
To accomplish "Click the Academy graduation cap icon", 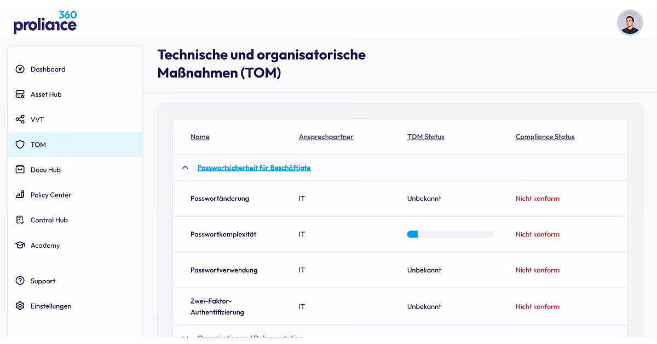I will click(20, 245).
